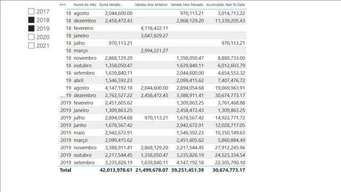Click value 1,309,863.25 in Soma Vendas column

pyautogui.click(x=119, y=110)
